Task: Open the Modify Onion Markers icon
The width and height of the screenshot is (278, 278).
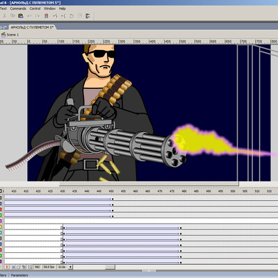Action: (x=30, y=267)
